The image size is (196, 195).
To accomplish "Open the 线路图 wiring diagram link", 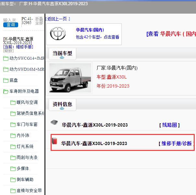I will (x=169, y=125).
